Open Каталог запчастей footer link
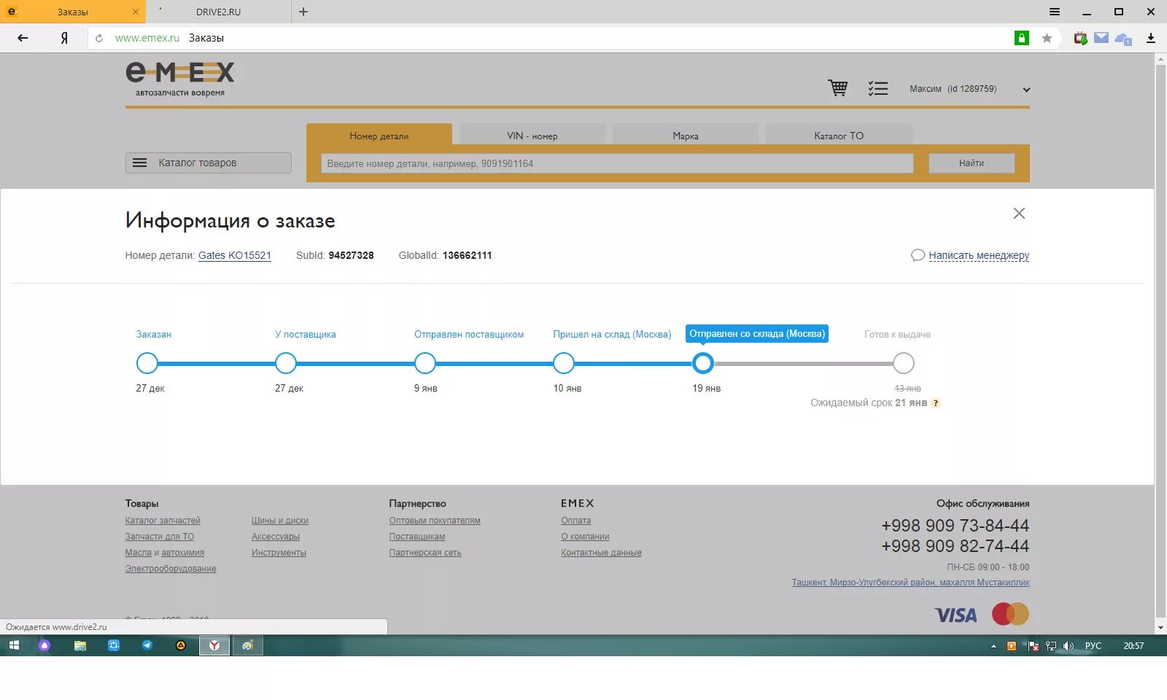The height and width of the screenshot is (700, 1167). tap(163, 521)
